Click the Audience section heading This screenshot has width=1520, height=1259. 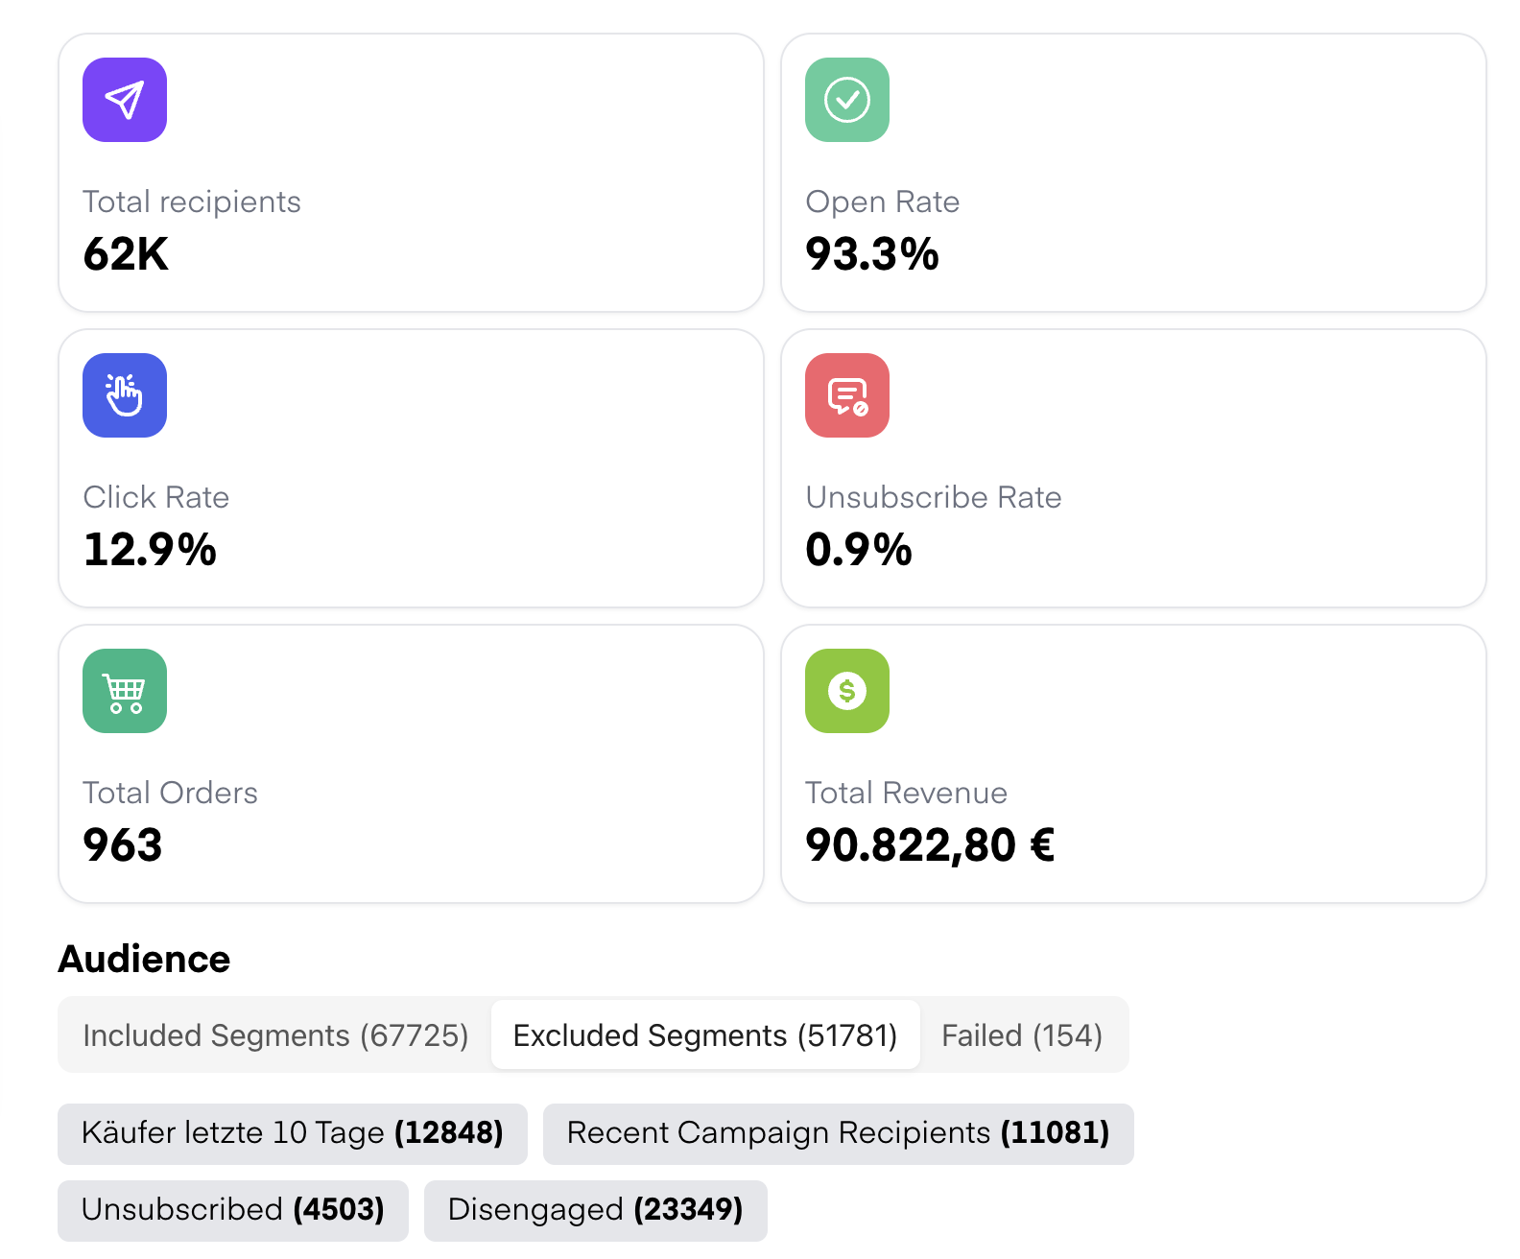pyautogui.click(x=144, y=959)
